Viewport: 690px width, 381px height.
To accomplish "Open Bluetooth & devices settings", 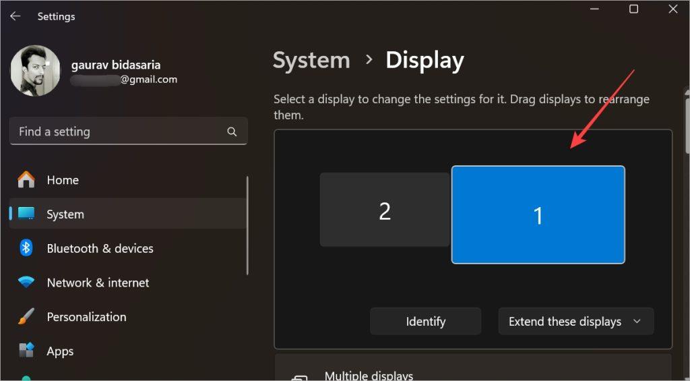I will [x=127, y=248].
